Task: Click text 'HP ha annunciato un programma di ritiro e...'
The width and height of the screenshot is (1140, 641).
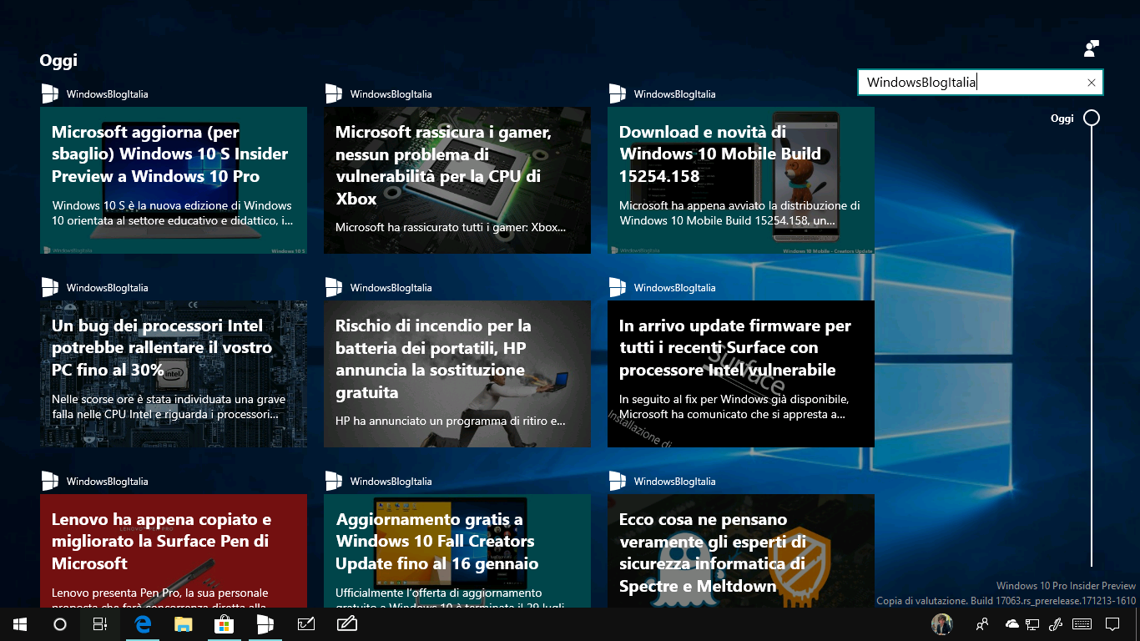Action: 451,421
